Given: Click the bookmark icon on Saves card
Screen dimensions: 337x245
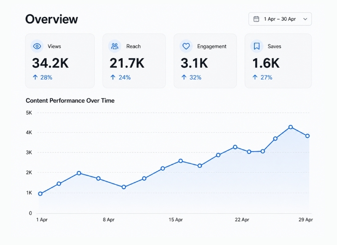Looking at the screenshot, I should coord(257,46).
